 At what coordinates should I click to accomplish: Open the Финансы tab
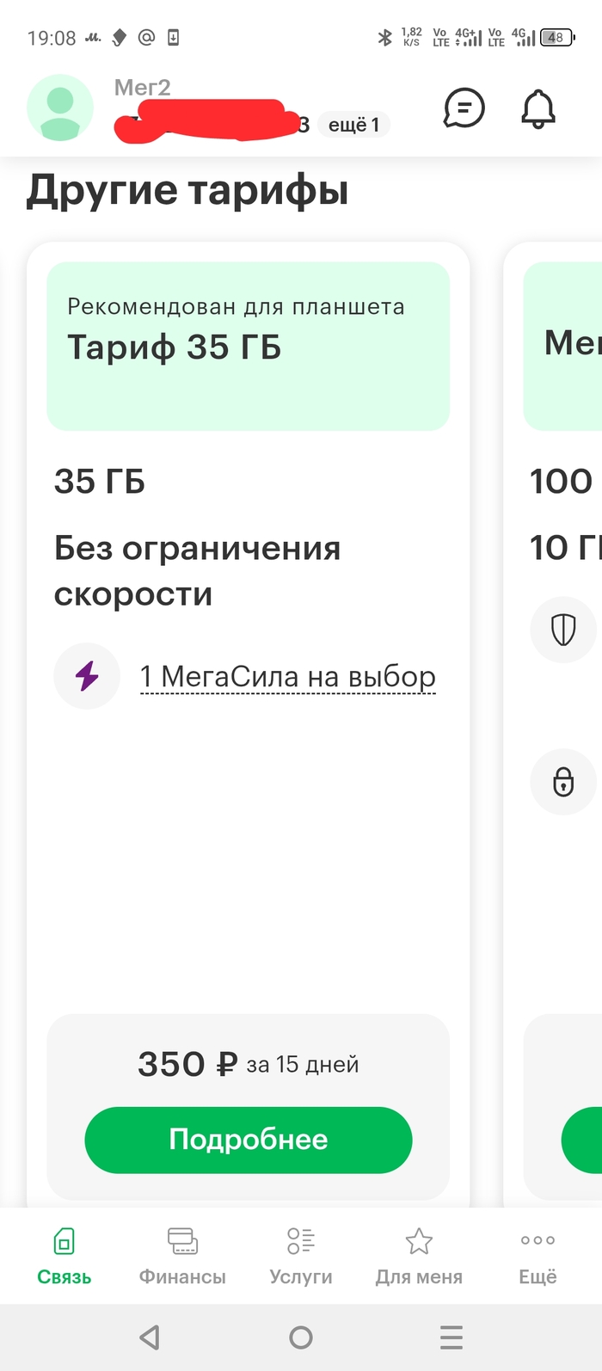[182, 1255]
